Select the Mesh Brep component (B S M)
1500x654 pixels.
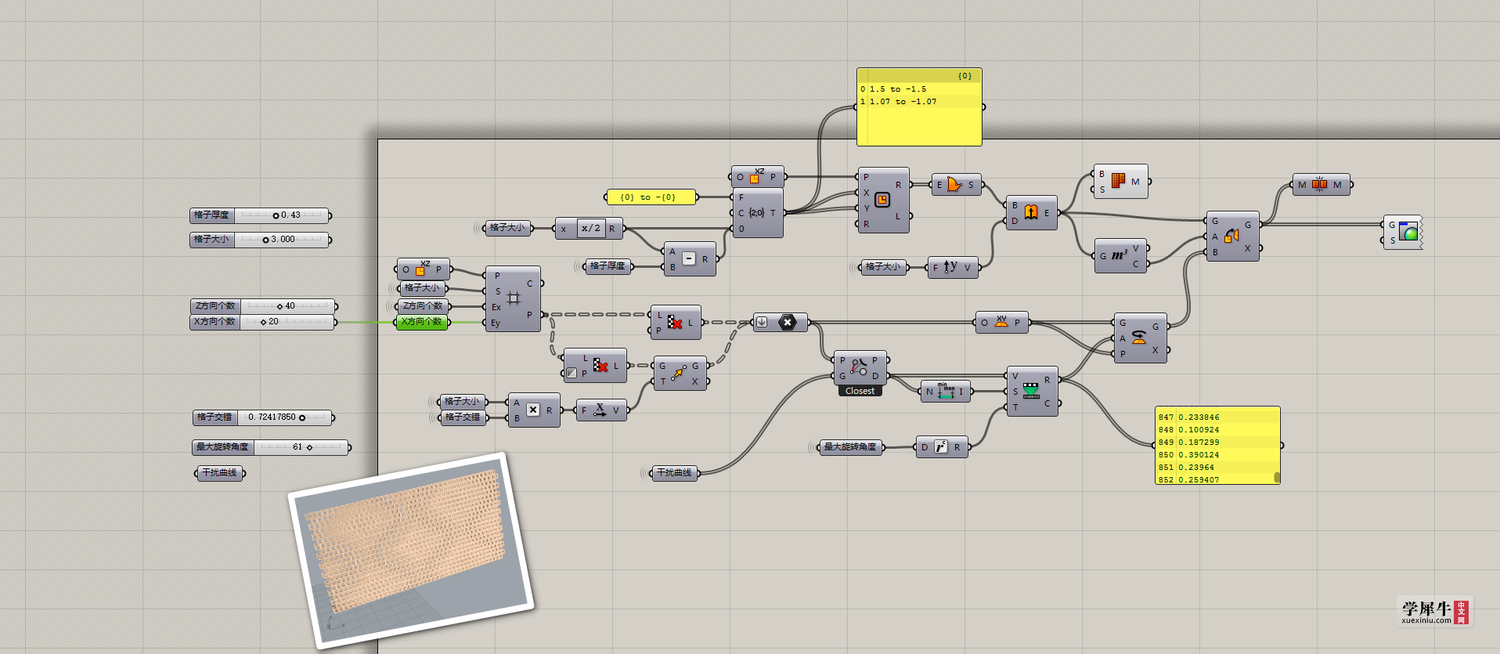pos(1120,182)
